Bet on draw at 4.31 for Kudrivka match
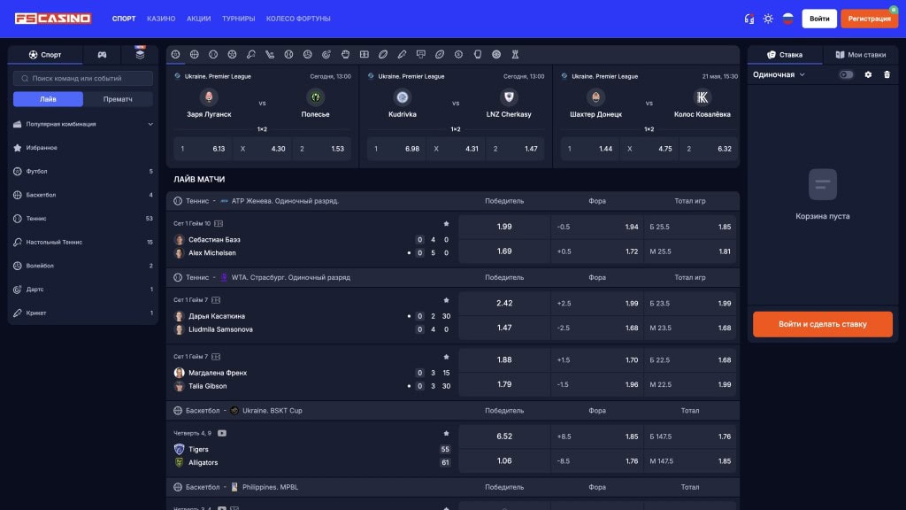This screenshot has height=510, width=906. pos(456,149)
